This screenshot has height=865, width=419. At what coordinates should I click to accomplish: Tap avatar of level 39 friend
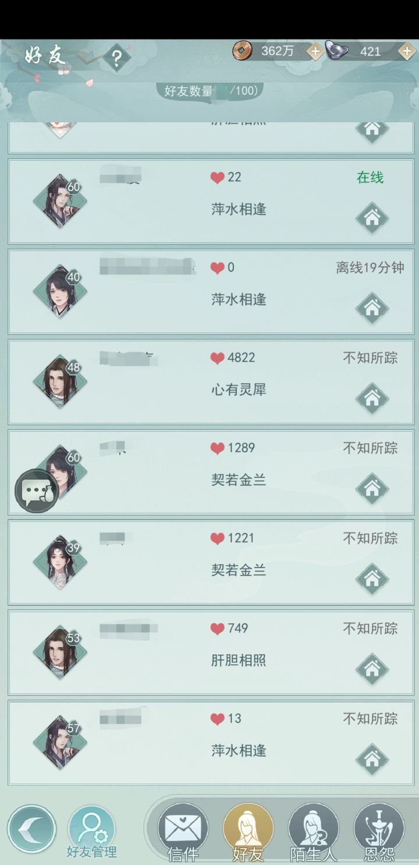59,563
